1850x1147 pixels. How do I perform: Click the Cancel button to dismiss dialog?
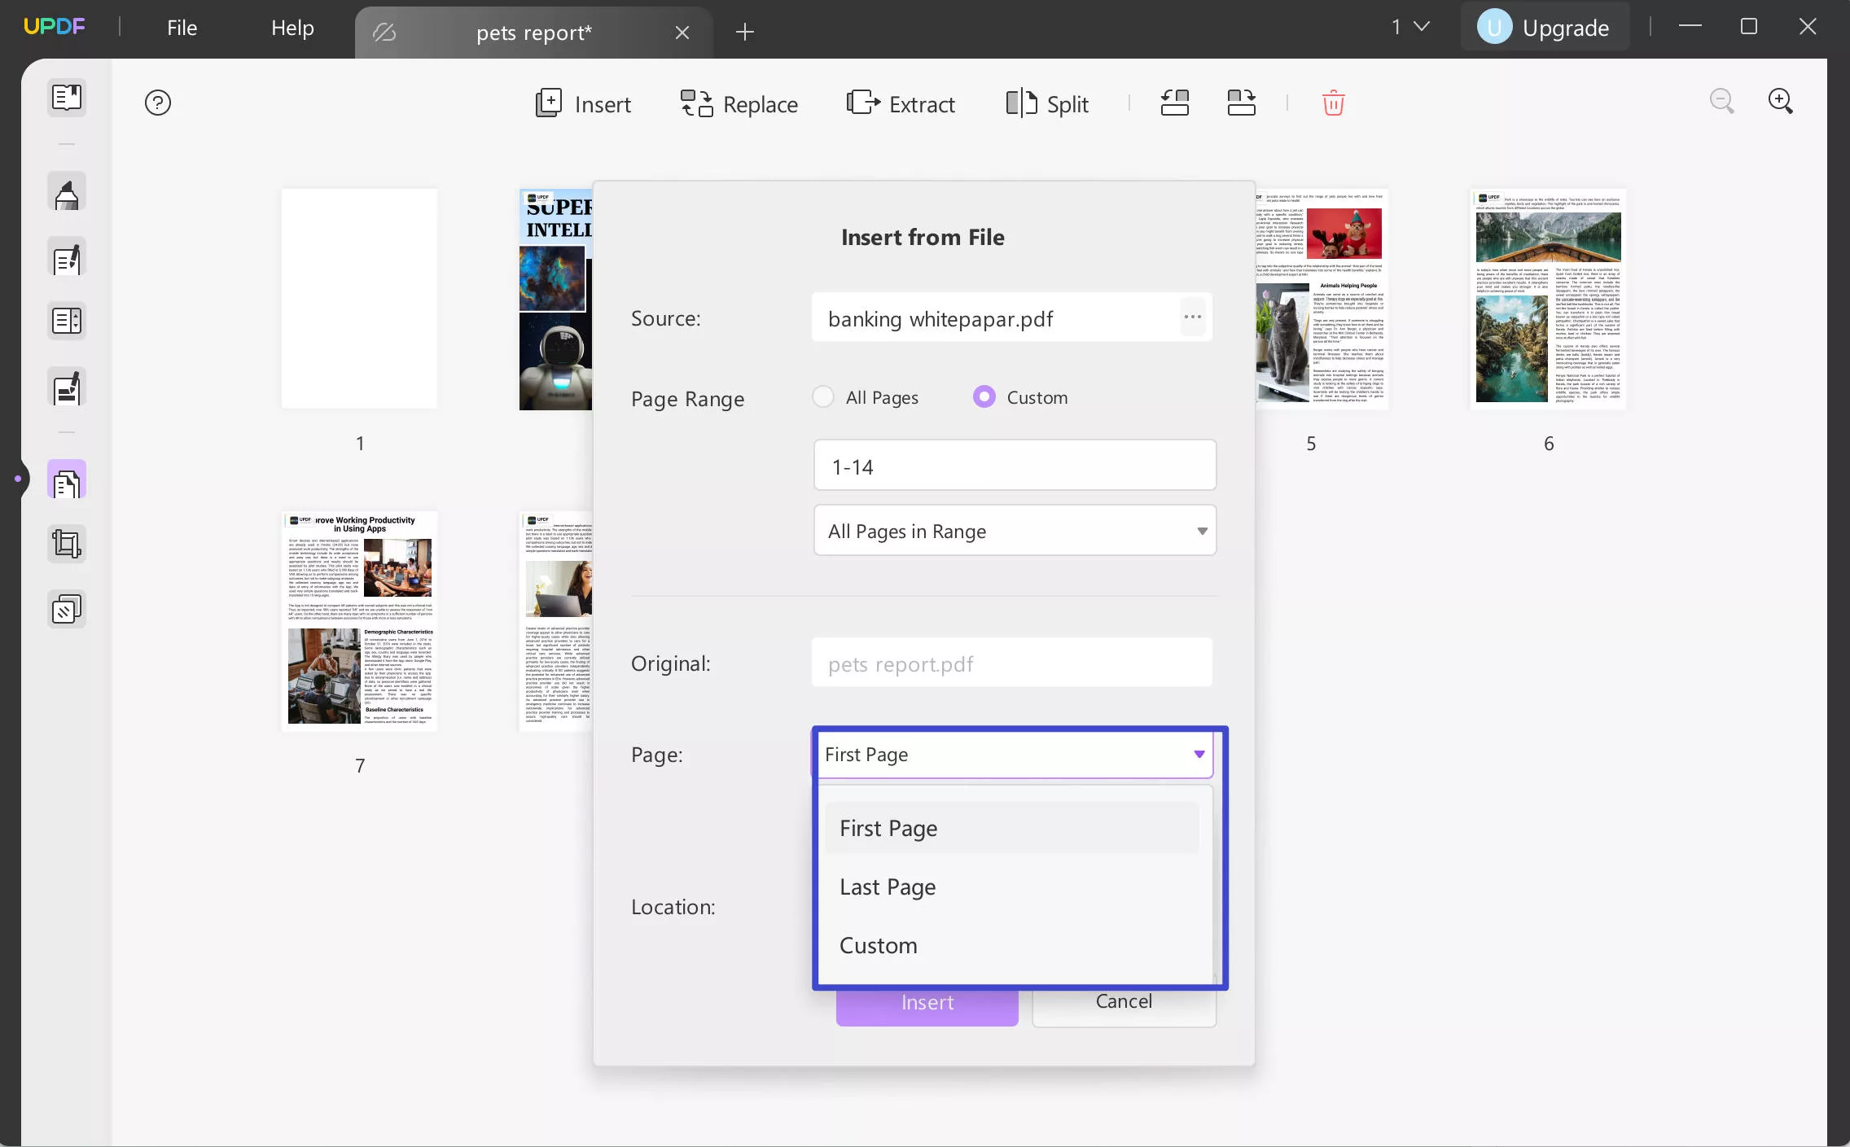click(x=1123, y=1000)
